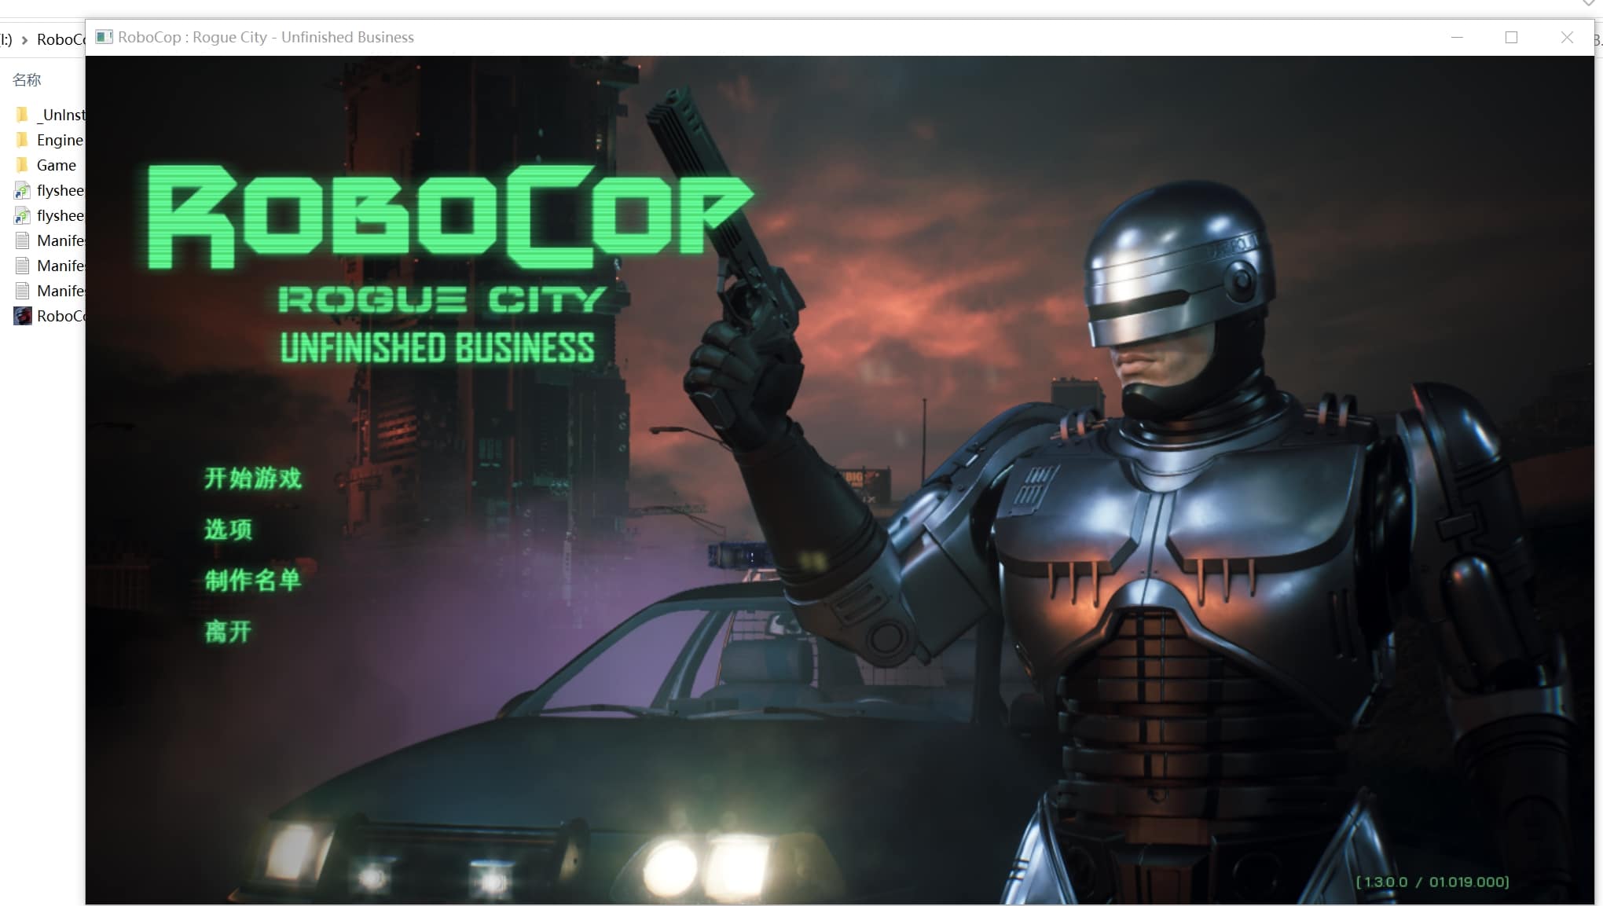
Task: Select the third Manifest document icon
Action: (x=22, y=291)
